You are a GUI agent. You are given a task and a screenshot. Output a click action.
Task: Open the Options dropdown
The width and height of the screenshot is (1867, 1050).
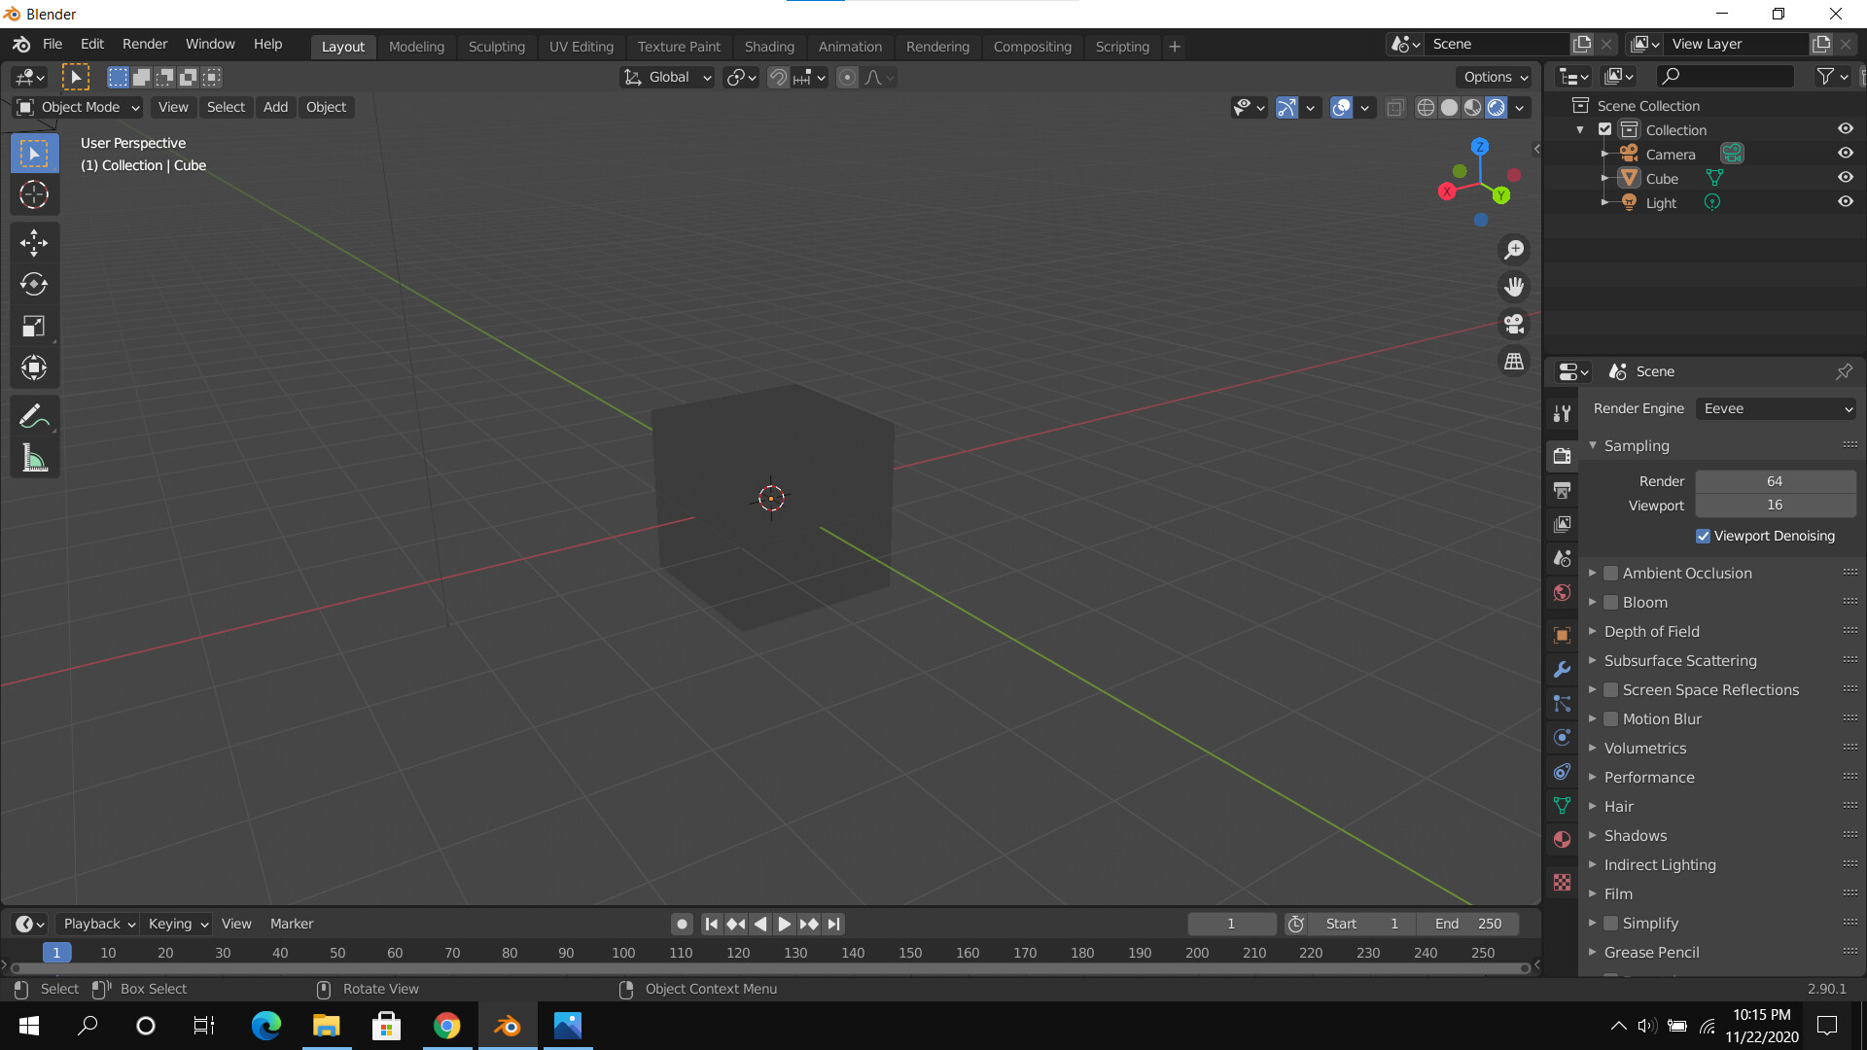(1496, 78)
